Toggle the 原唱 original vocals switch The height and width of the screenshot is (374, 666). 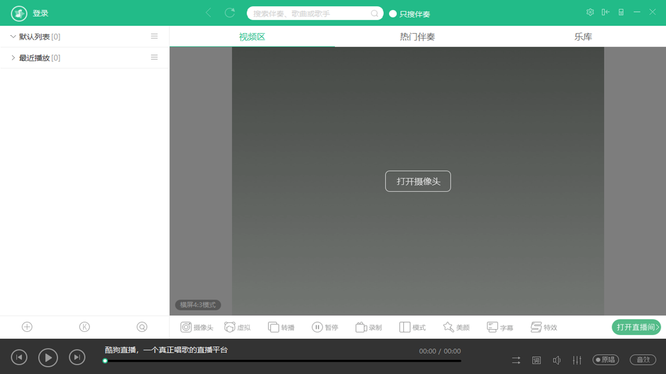[x=605, y=359]
